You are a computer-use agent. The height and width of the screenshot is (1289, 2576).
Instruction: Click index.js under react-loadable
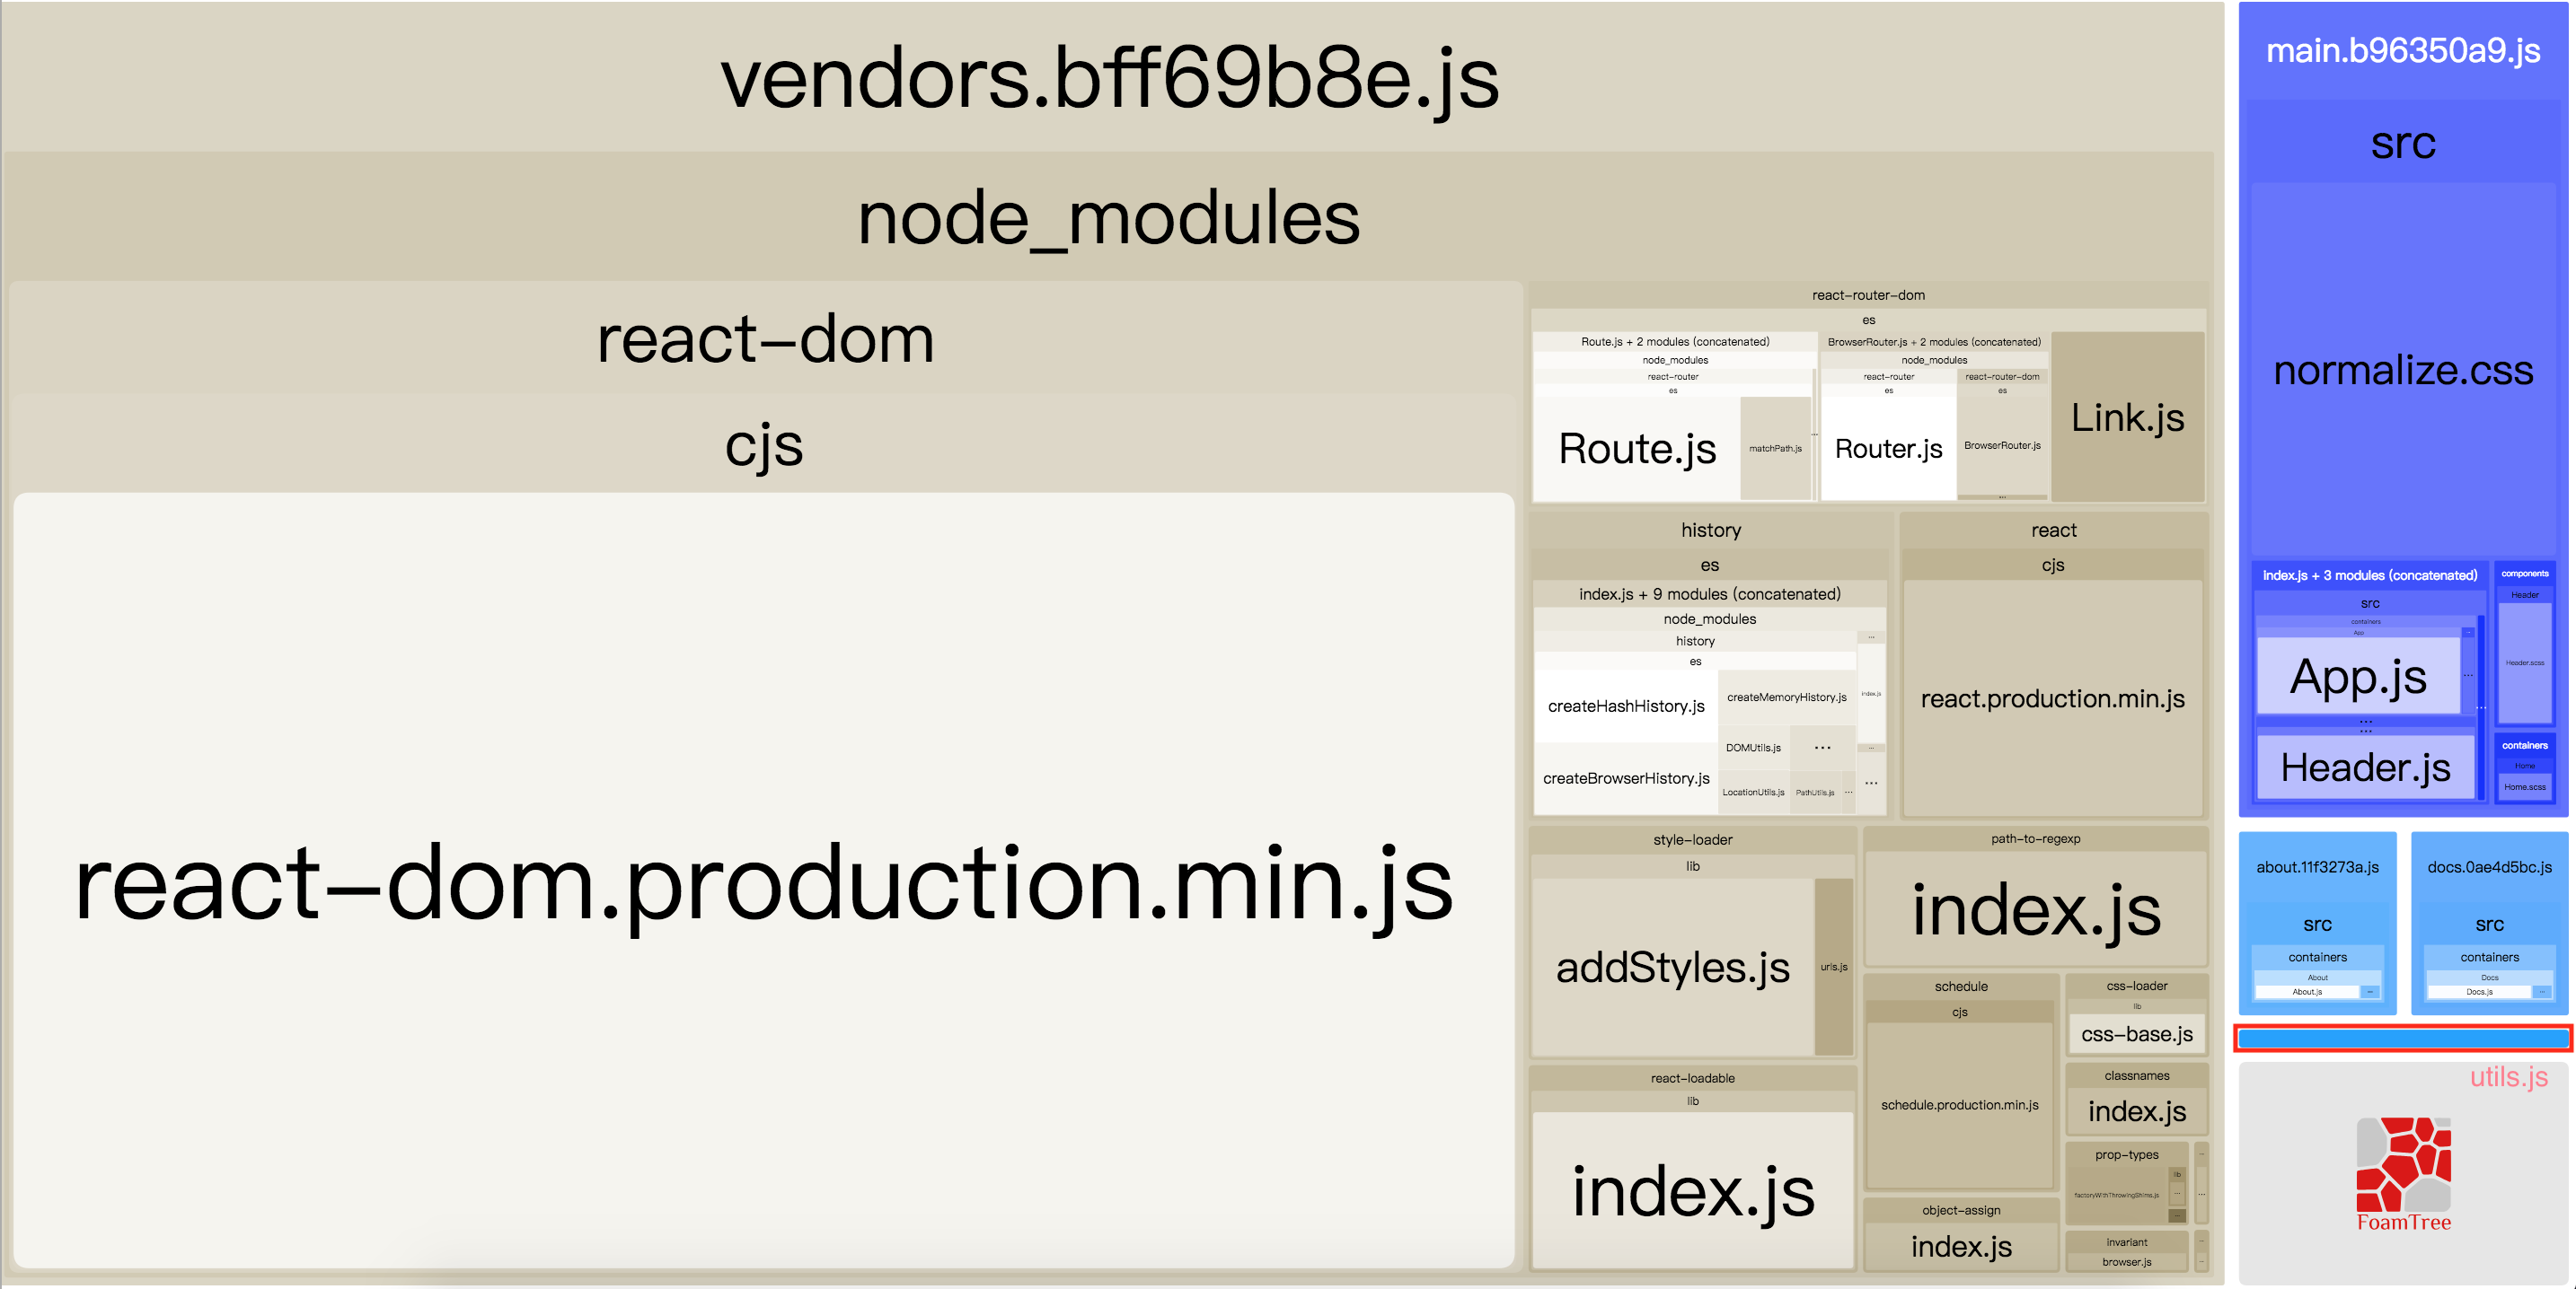pyautogui.click(x=1692, y=1190)
